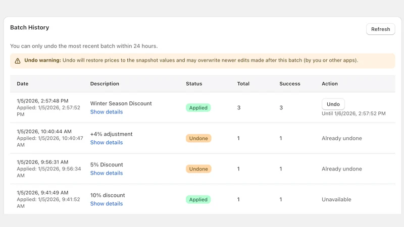Click 'You can only undo the most recent batch' note
The width and height of the screenshot is (404, 227).
tap(84, 46)
